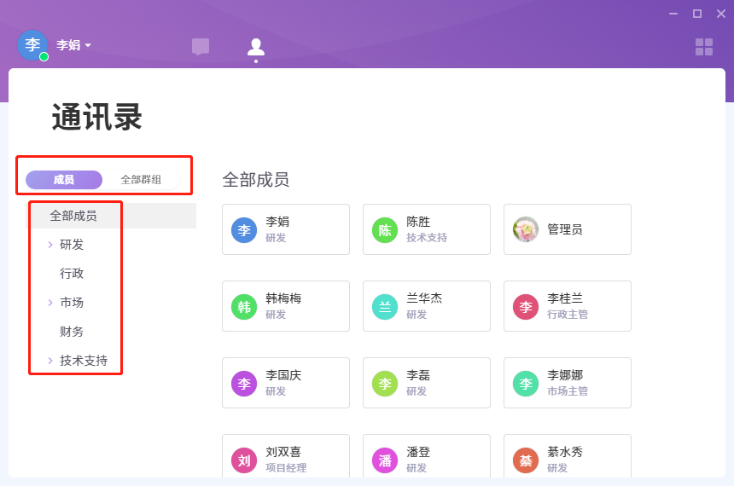The height and width of the screenshot is (486, 734).
Task: Open the apps grid icon
Action: click(x=704, y=47)
